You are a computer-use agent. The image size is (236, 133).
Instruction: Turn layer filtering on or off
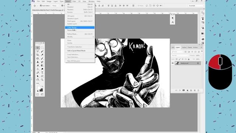click(202, 51)
